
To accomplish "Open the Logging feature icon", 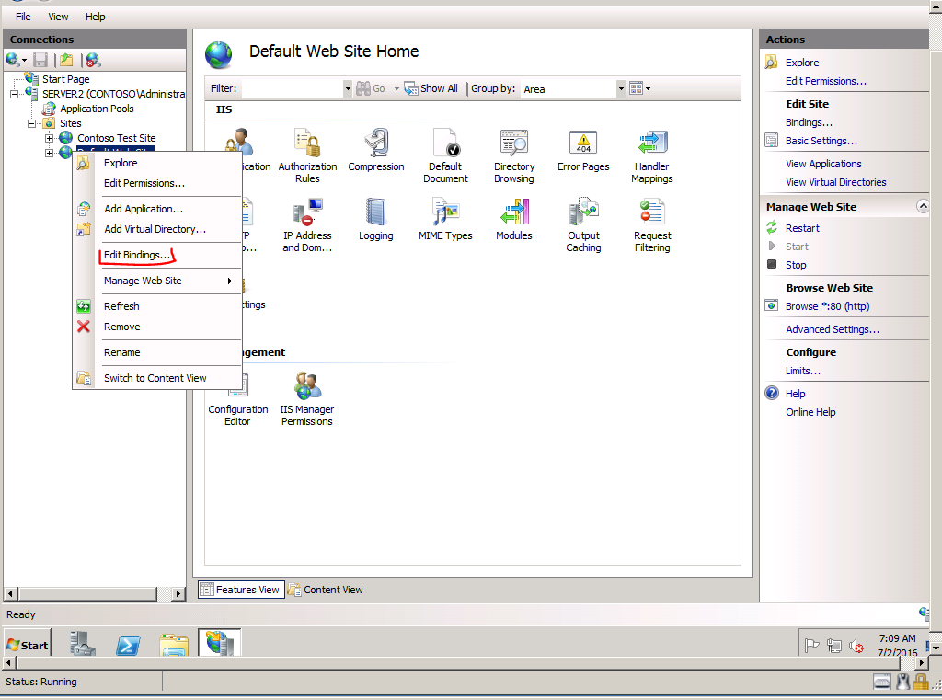I will [376, 219].
